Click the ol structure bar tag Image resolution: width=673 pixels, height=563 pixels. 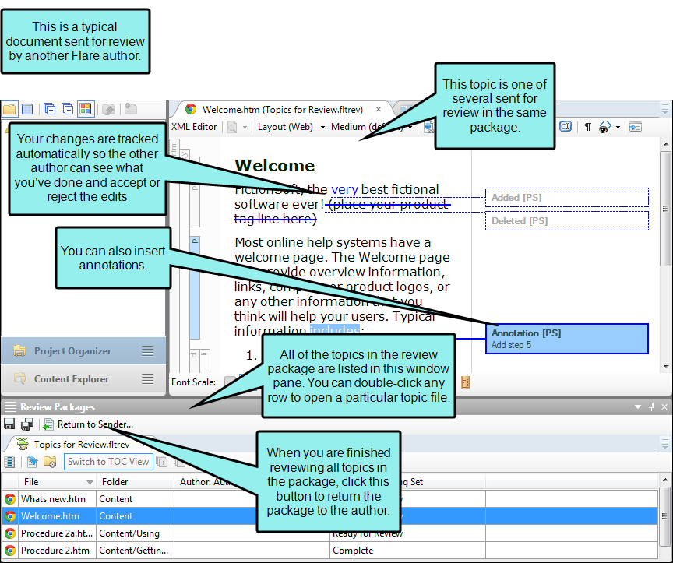tap(194, 361)
